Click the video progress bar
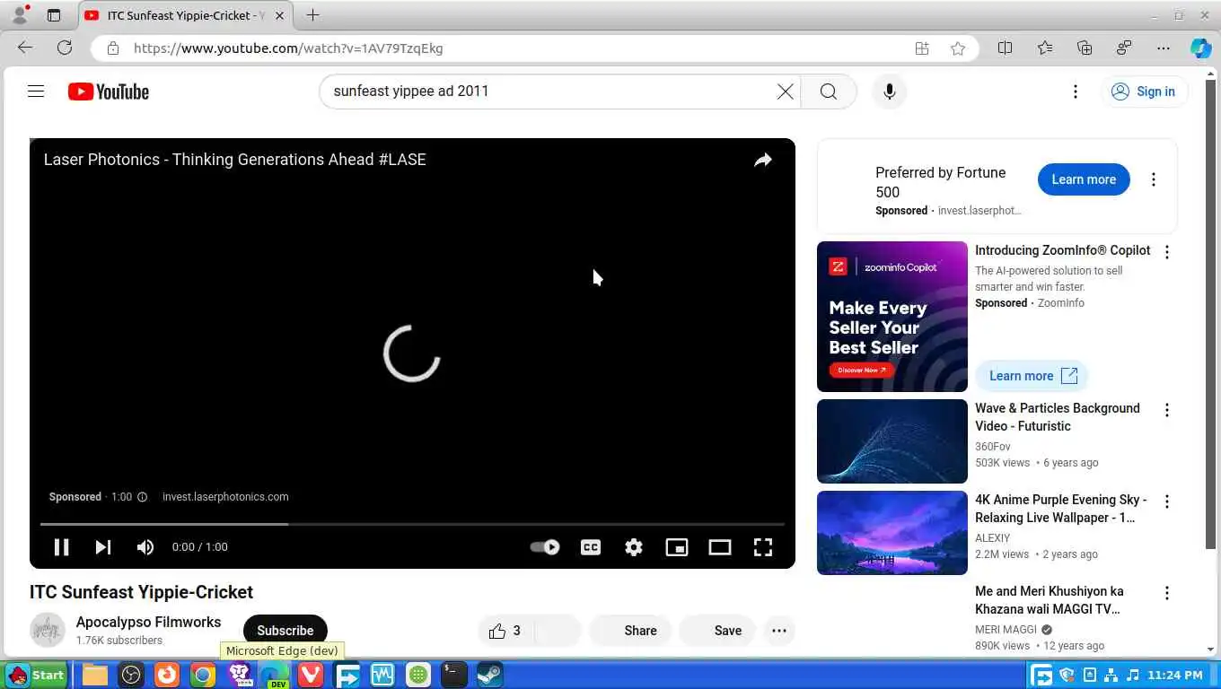This screenshot has width=1221, height=689. (x=412, y=524)
